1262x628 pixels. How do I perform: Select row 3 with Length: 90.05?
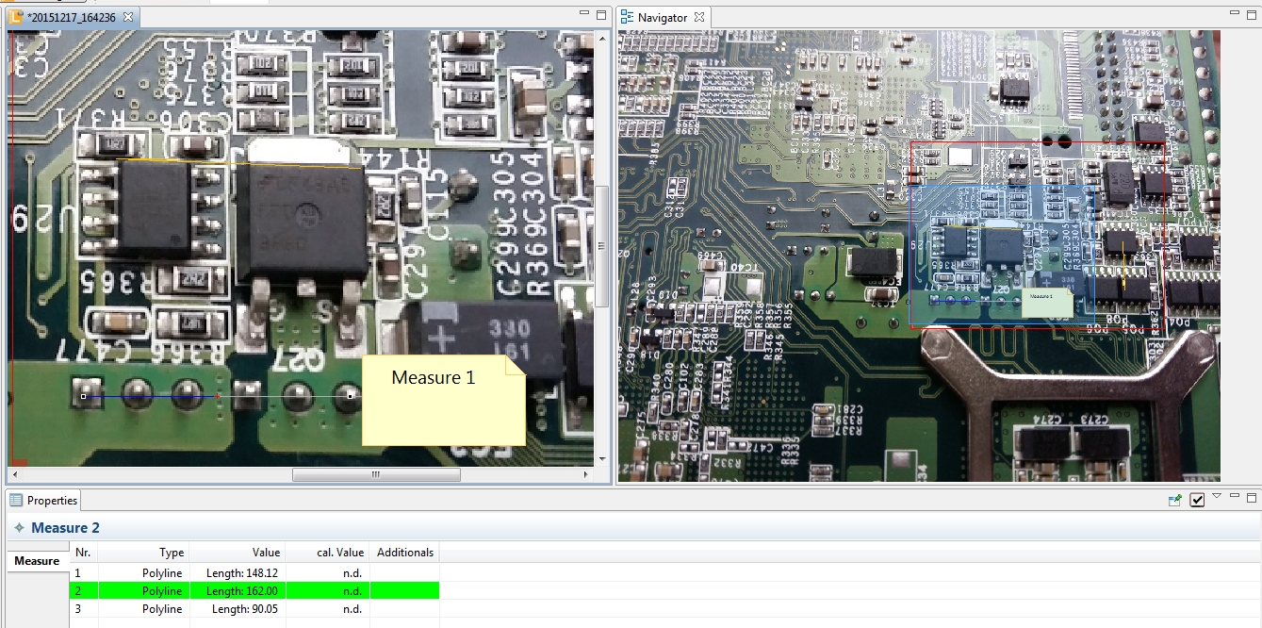(x=254, y=609)
